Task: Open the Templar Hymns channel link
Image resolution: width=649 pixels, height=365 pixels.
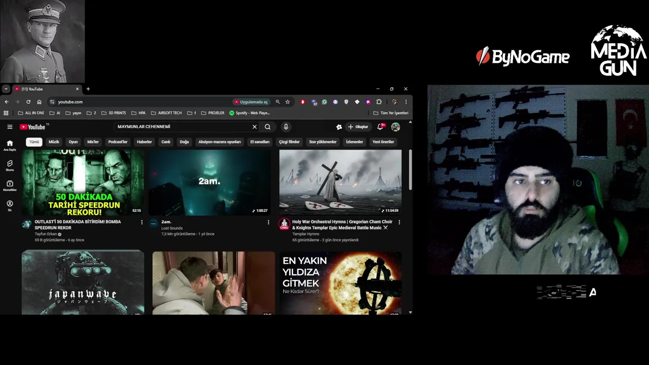Action: click(x=306, y=234)
